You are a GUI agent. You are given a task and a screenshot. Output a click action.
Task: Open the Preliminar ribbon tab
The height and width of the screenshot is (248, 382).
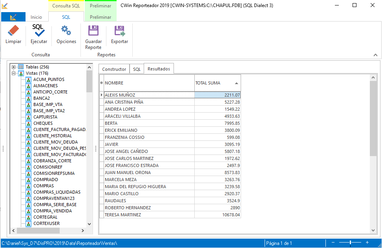coord(101,17)
